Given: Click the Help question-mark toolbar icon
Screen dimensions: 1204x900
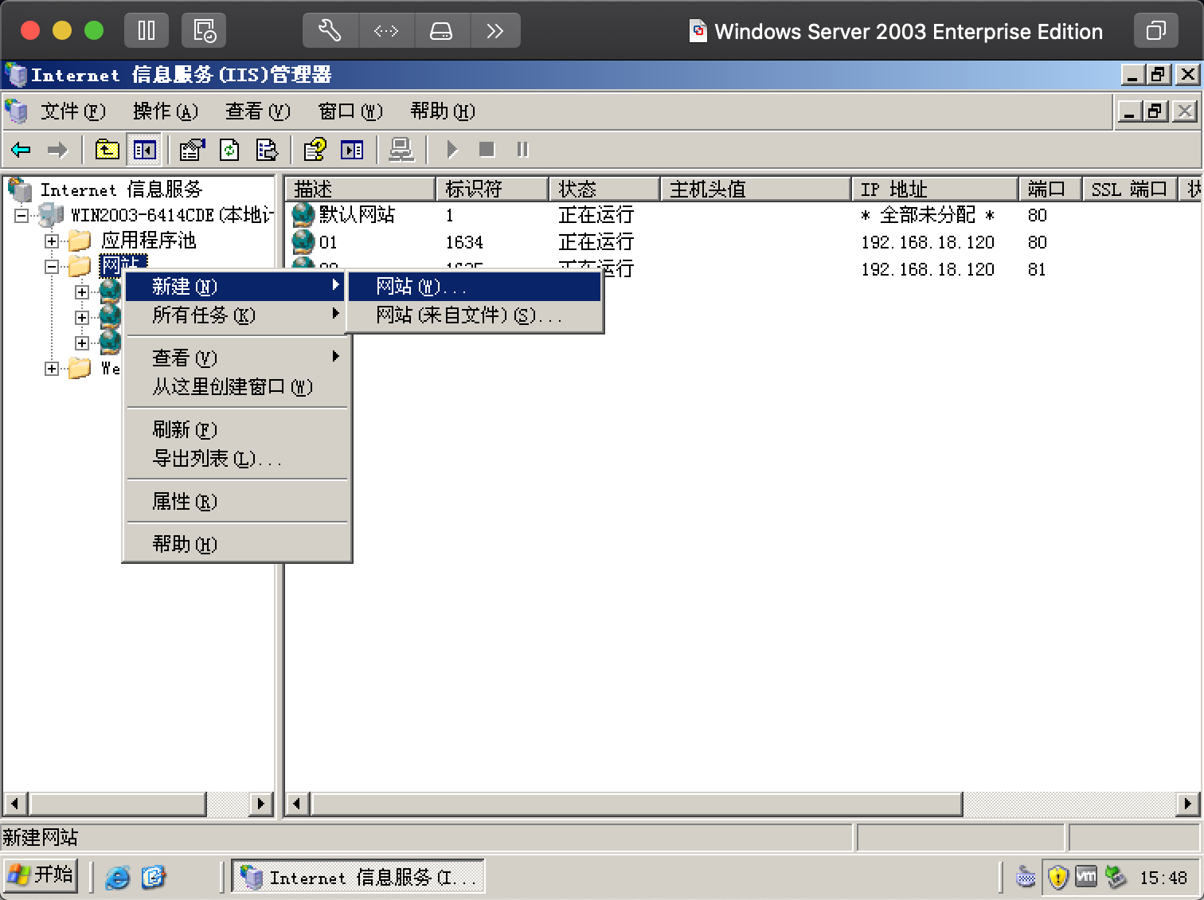Looking at the screenshot, I should tap(315, 150).
